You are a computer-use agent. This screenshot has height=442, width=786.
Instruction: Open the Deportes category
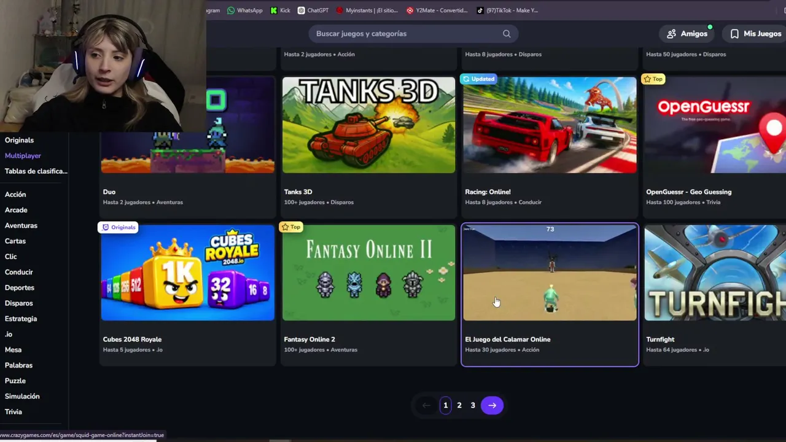coord(20,288)
